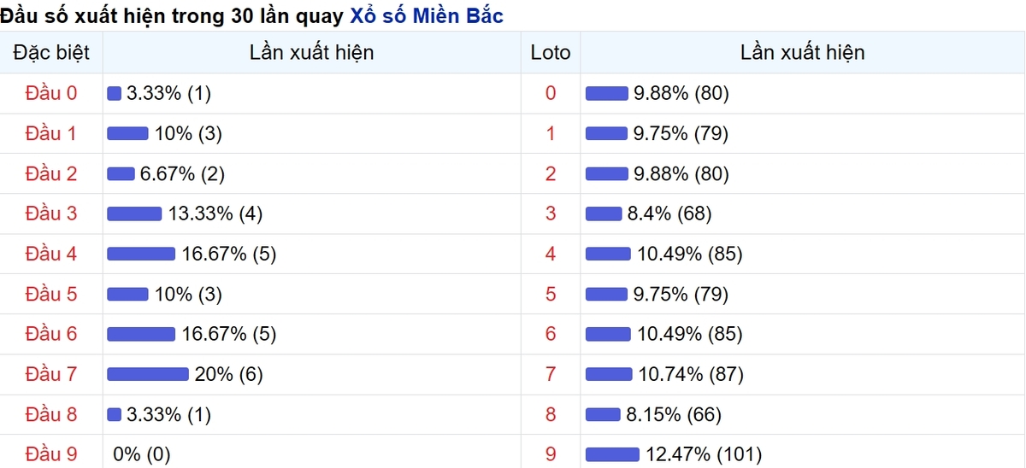The width and height of the screenshot is (1026, 468).
Task: Select the Loto 0 row number
Action: (551, 93)
